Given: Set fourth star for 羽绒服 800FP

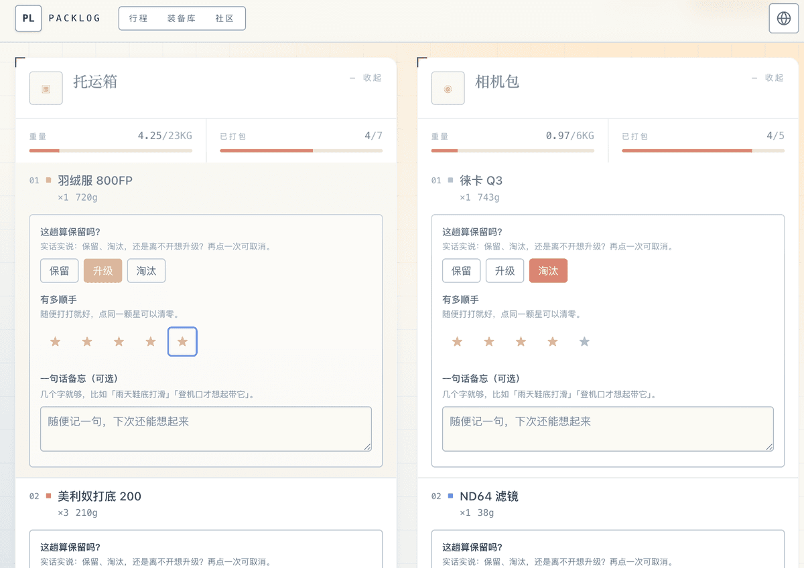Looking at the screenshot, I should [151, 342].
